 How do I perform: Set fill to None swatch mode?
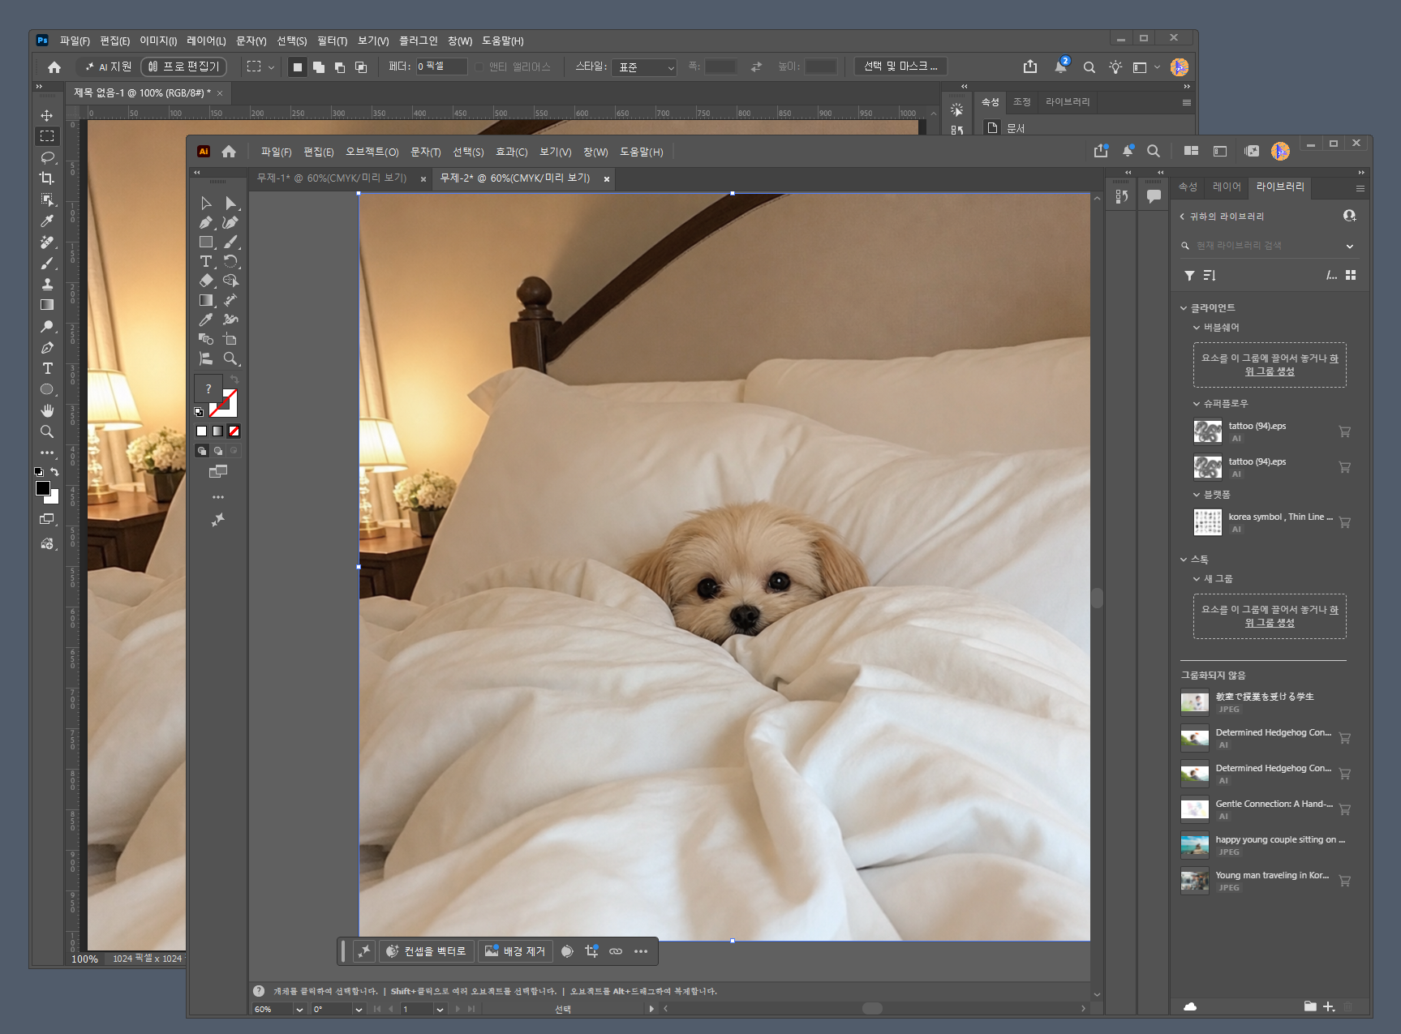tap(234, 431)
